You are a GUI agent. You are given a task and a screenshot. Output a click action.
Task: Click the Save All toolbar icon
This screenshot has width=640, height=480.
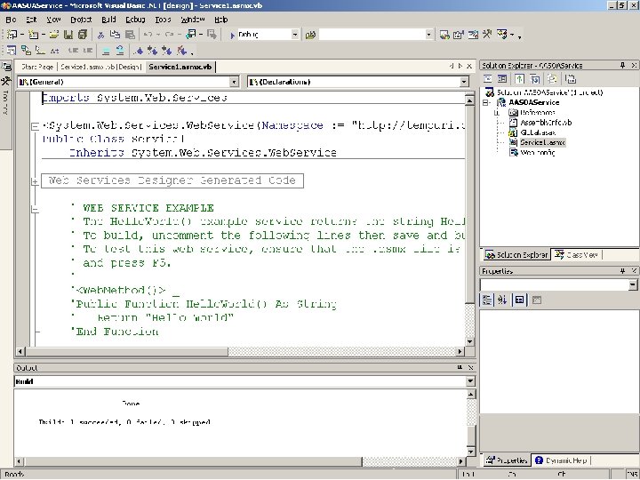(x=83, y=35)
